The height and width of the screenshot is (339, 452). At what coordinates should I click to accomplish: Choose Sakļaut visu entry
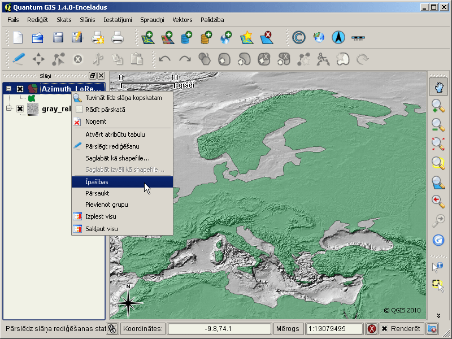coord(122,229)
